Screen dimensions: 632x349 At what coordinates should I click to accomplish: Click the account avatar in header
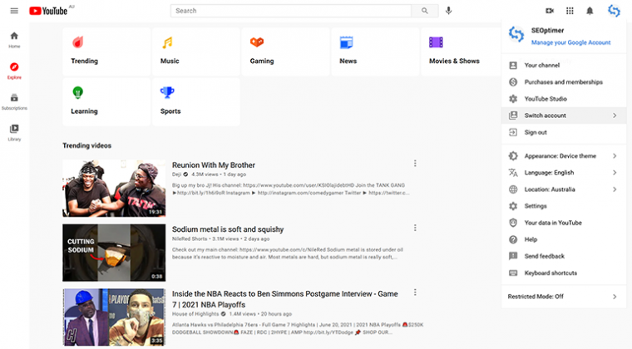614,11
